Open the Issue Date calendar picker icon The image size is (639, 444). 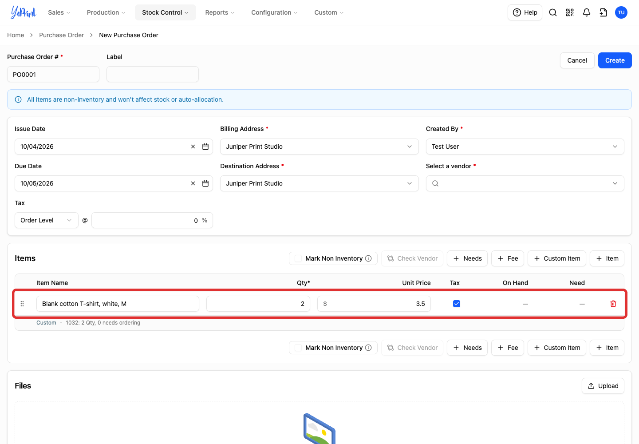[x=205, y=147]
